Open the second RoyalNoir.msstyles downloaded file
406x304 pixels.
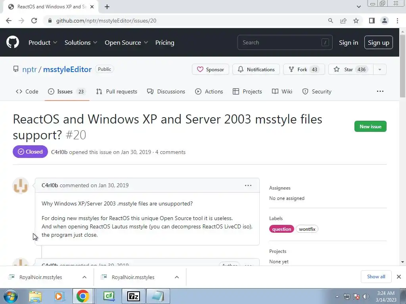[133, 277]
